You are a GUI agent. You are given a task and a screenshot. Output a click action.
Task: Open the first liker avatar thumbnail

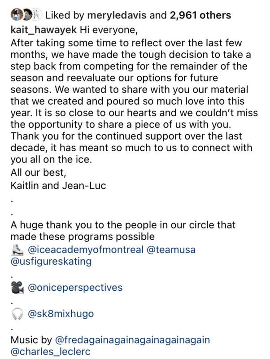[x=16, y=15]
